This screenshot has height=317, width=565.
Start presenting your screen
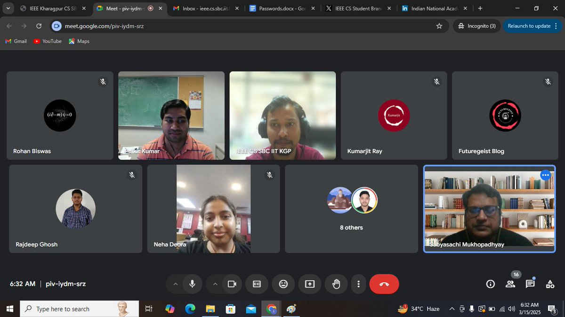[x=309, y=284]
